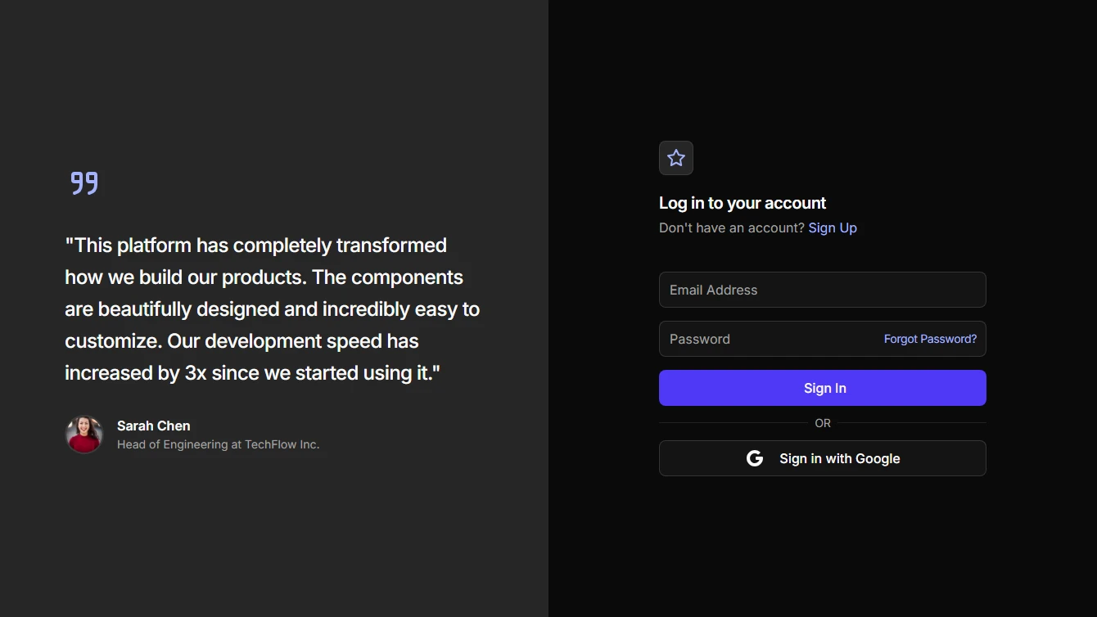
Task: Click inside the dark testimonial panel
Action: (274, 532)
